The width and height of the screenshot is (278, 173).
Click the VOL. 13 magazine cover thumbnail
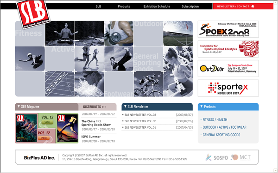tap(67, 128)
